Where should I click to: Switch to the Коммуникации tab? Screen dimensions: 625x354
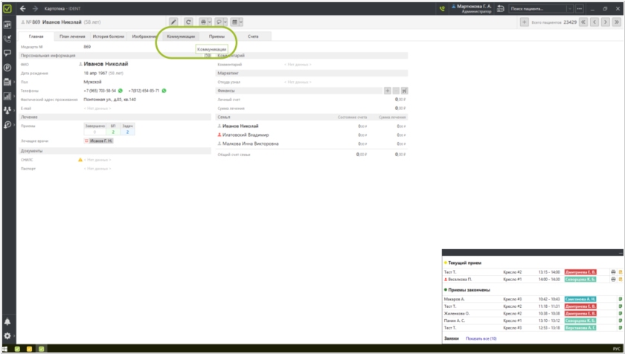[181, 36]
